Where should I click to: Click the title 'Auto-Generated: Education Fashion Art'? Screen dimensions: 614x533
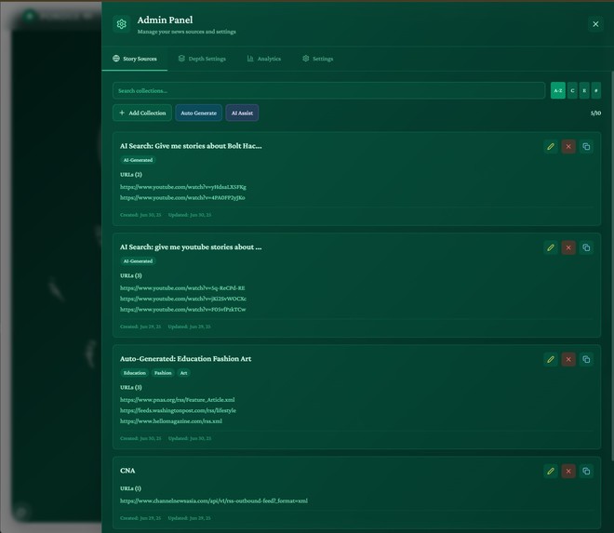186,358
